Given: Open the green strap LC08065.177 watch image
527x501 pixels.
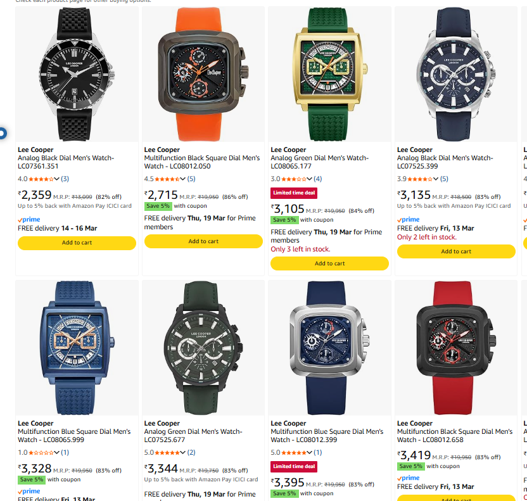Looking at the screenshot, I should pos(329,74).
